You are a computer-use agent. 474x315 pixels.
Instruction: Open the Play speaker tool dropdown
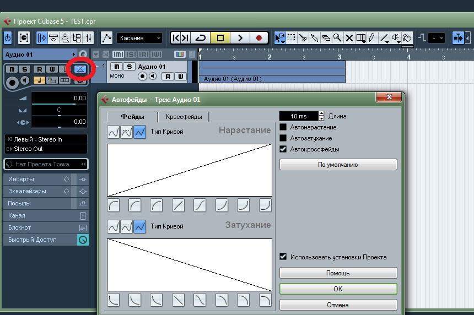[398, 42]
